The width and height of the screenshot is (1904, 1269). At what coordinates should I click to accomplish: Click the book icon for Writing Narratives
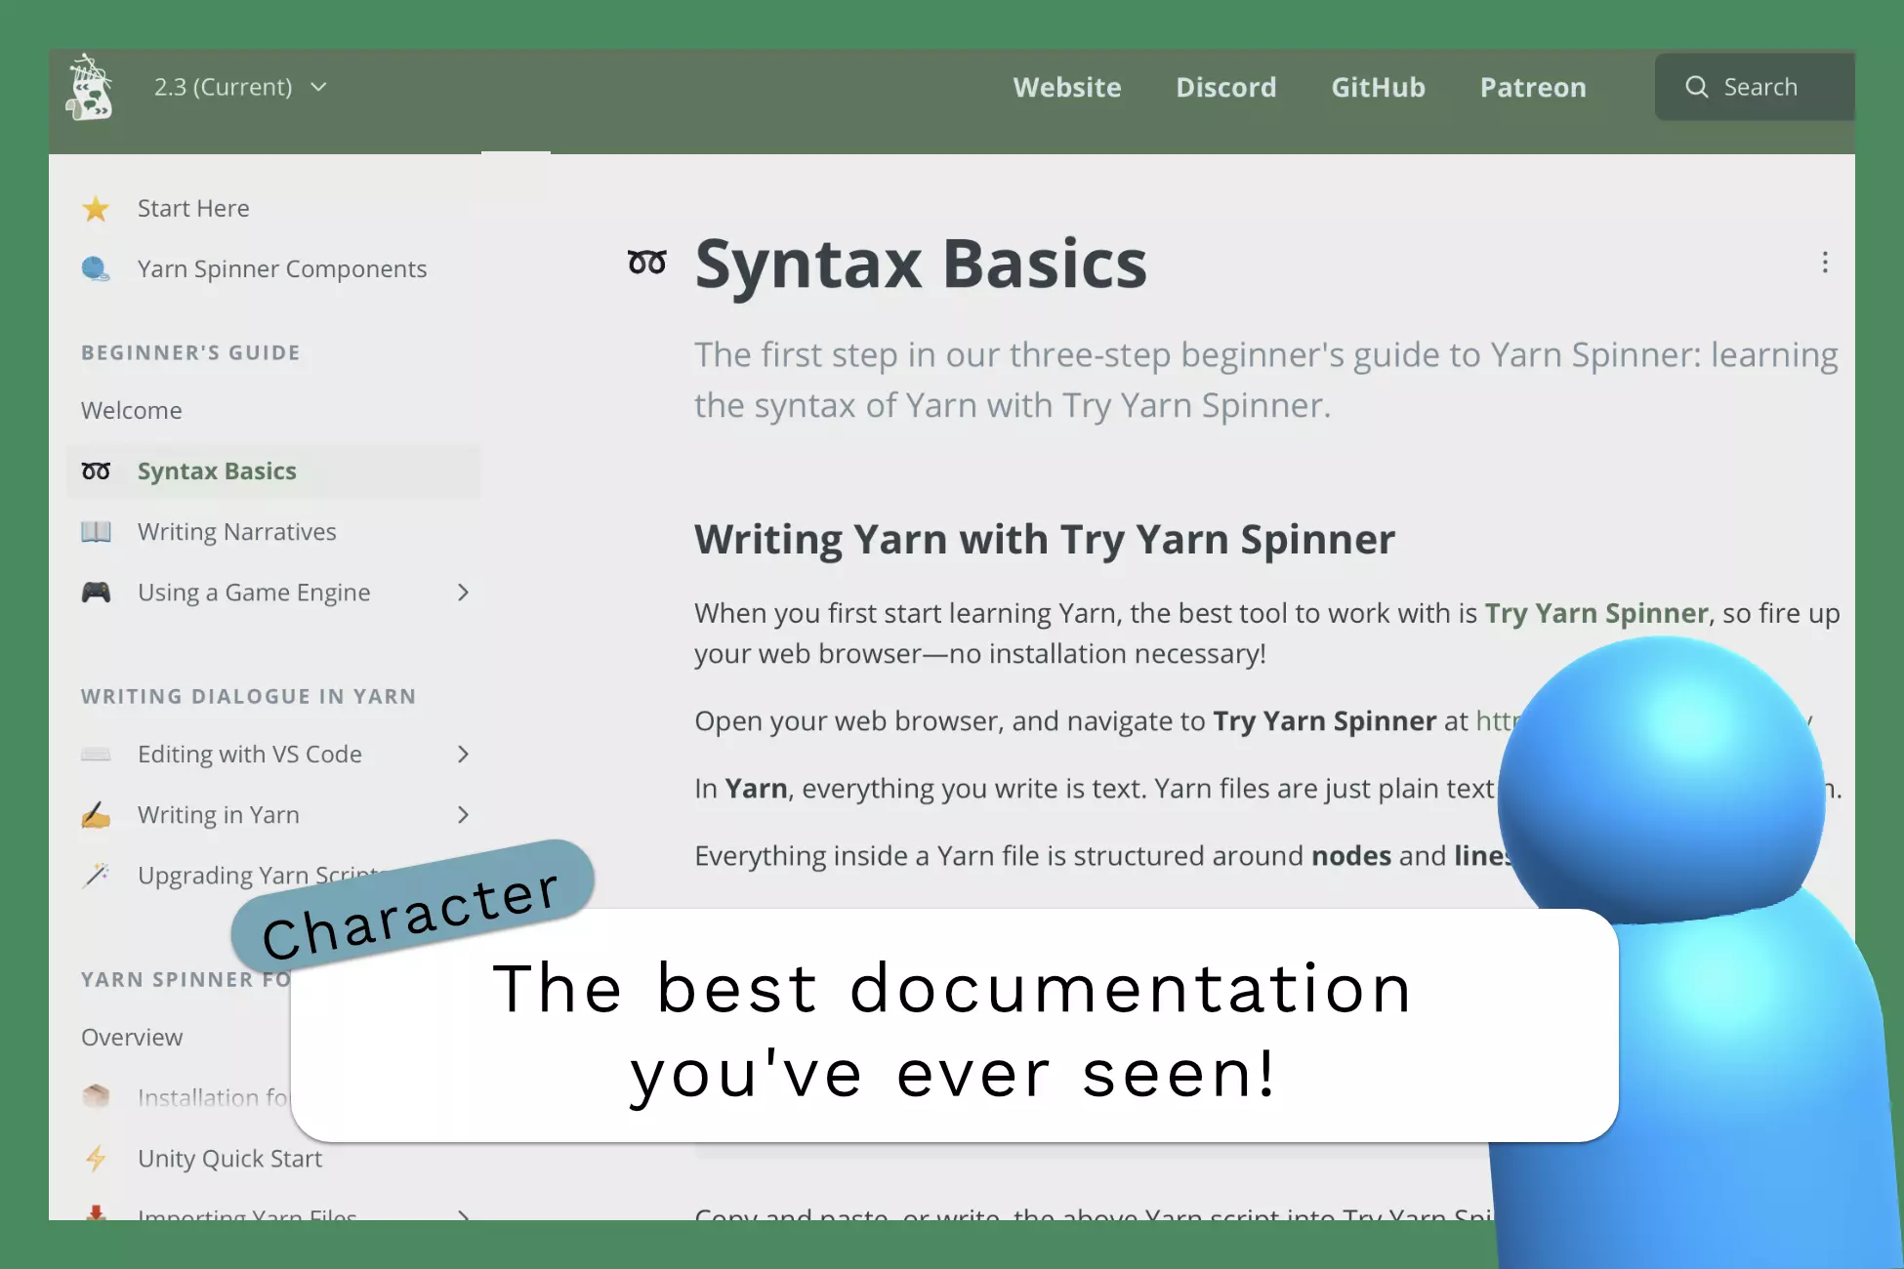tap(96, 532)
